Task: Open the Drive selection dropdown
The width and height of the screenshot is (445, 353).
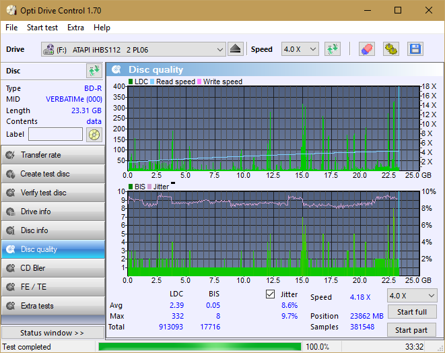Action: [x=133, y=49]
